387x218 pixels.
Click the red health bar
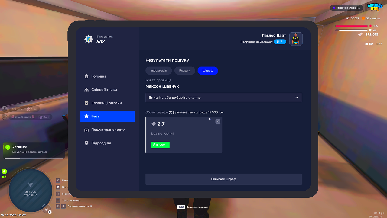351,26
